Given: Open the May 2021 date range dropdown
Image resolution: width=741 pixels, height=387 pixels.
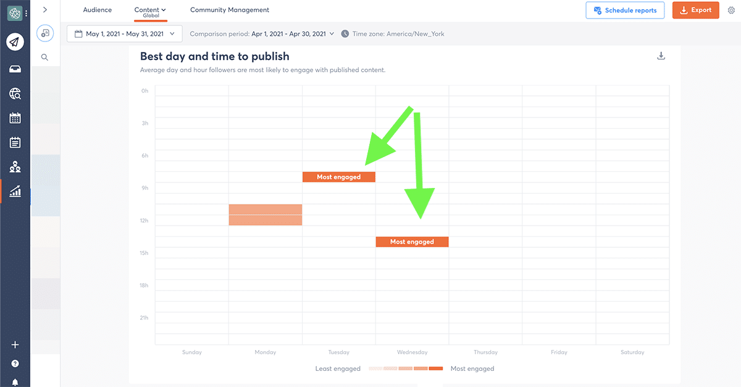Looking at the screenshot, I should (x=125, y=34).
